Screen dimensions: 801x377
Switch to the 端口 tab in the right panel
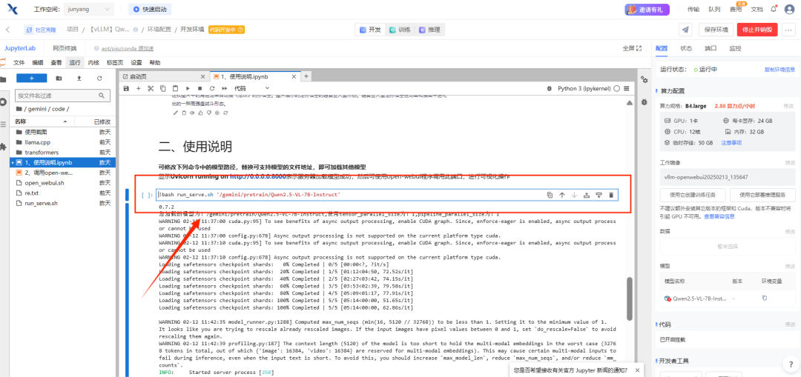pos(711,48)
